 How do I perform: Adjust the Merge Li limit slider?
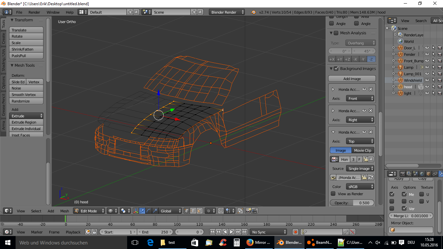(x=411, y=216)
